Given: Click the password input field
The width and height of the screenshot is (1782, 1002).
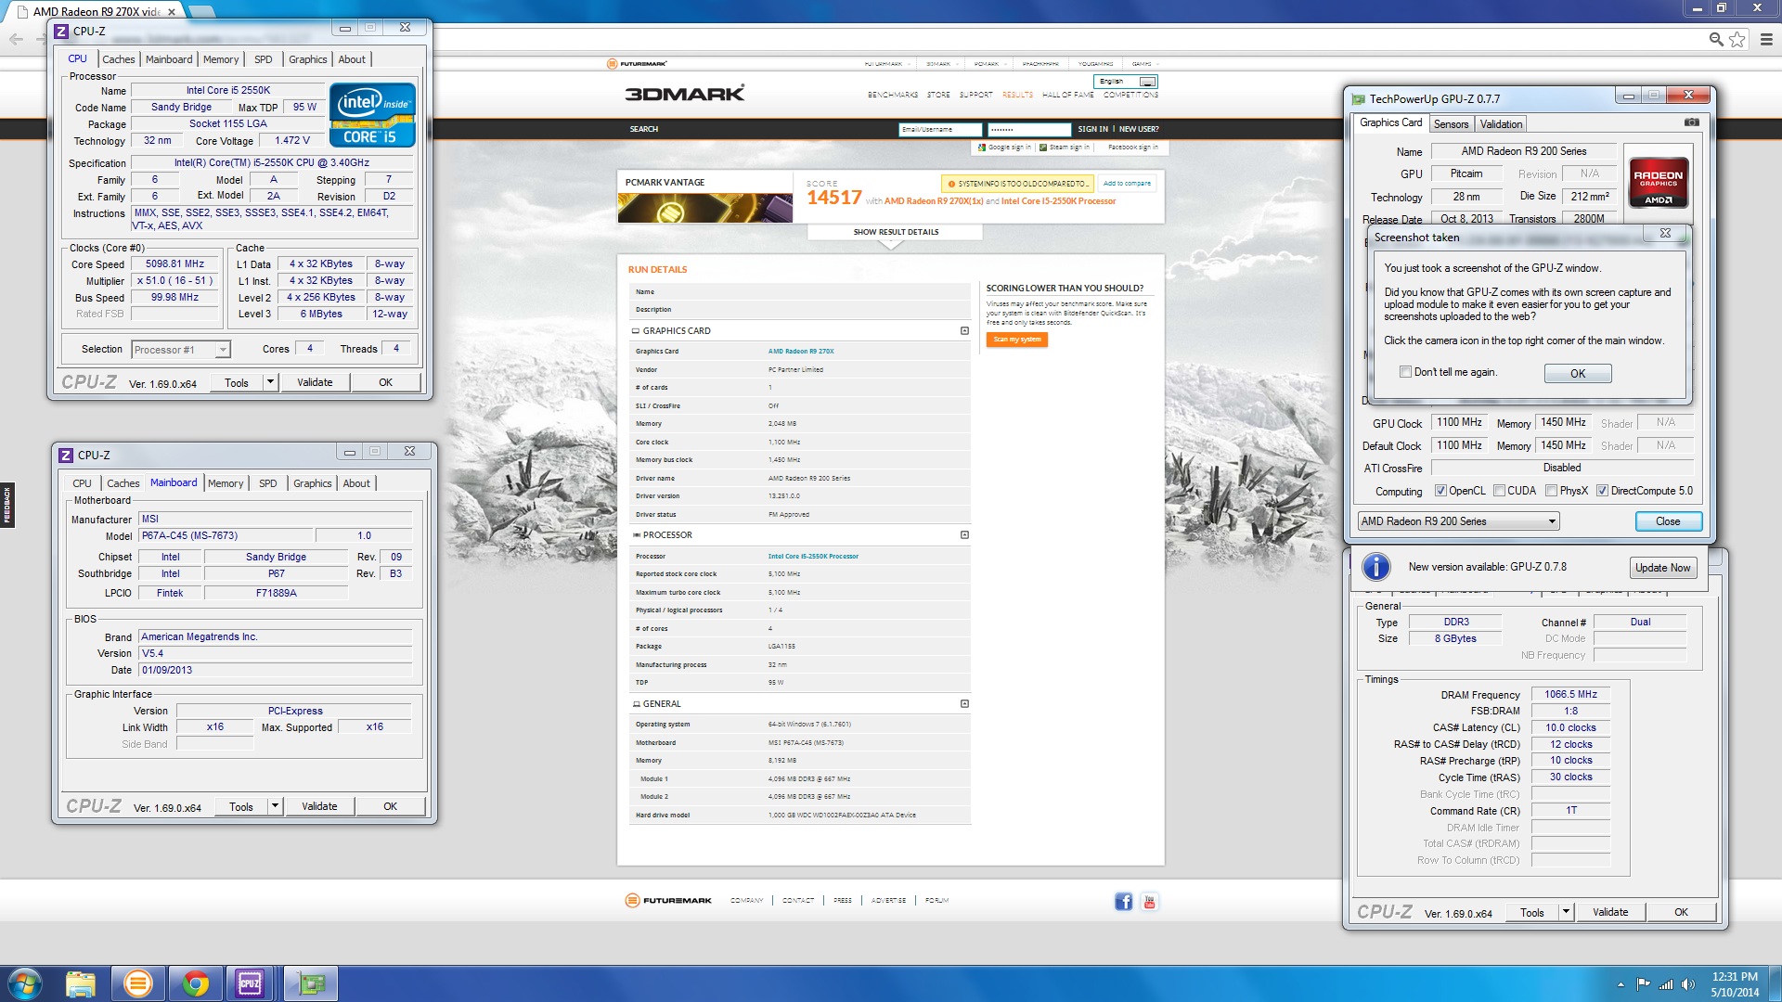Looking at the screenshot, I should 1028,129.
